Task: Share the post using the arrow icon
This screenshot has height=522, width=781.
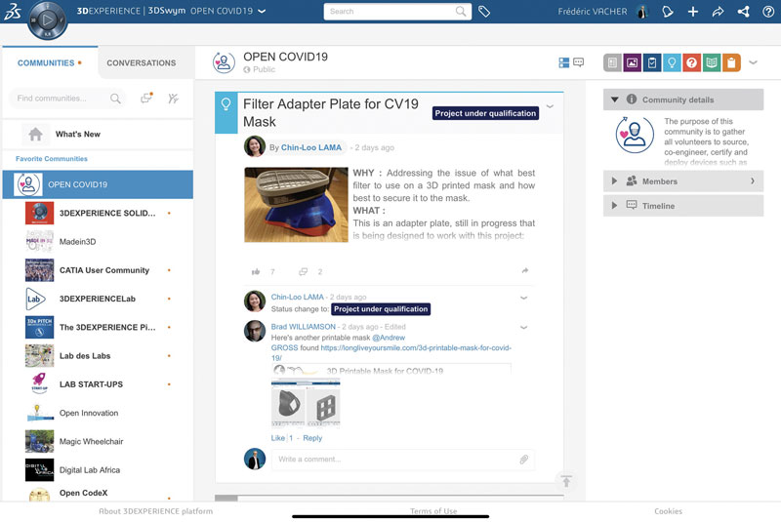Action: tap(525, 270)
